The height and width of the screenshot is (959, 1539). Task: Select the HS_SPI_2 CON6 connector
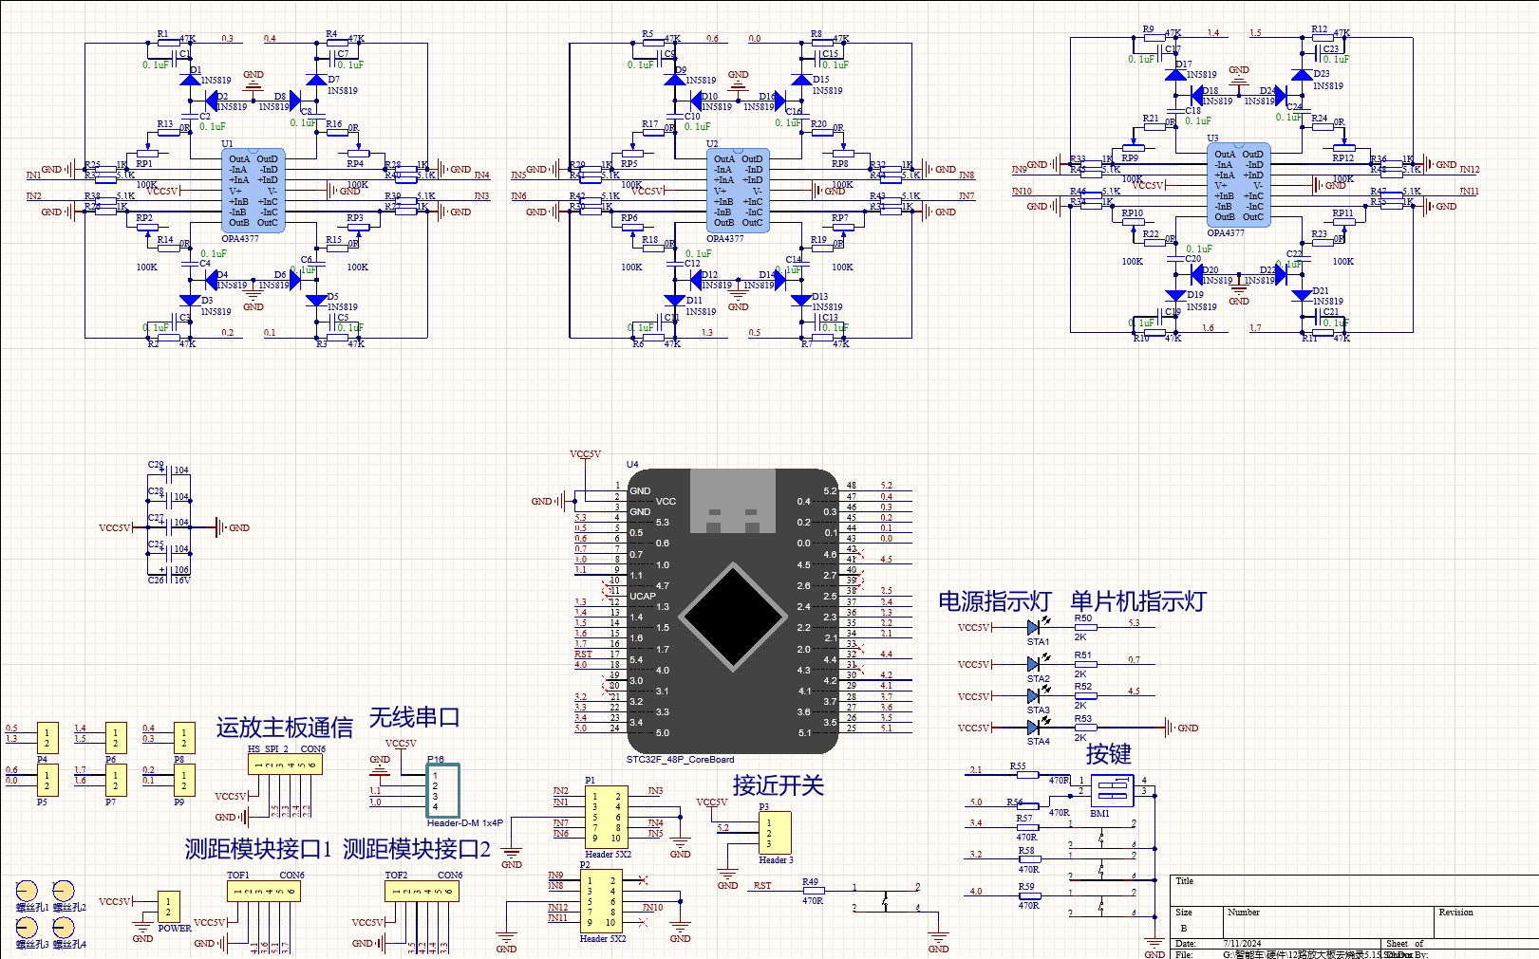click(285, 765)
